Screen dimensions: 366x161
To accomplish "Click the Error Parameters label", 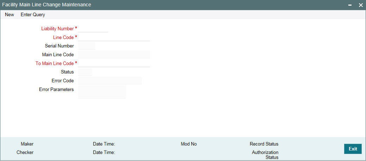I will click(x=56, y=89).
